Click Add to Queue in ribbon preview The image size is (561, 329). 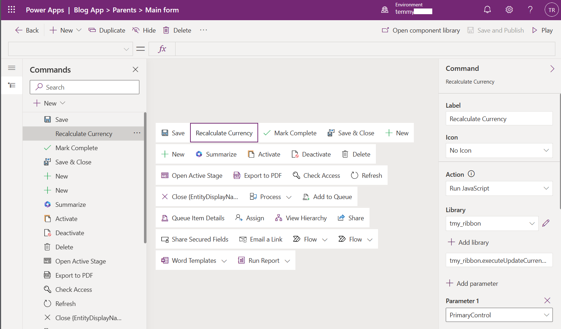click(327, 197)
